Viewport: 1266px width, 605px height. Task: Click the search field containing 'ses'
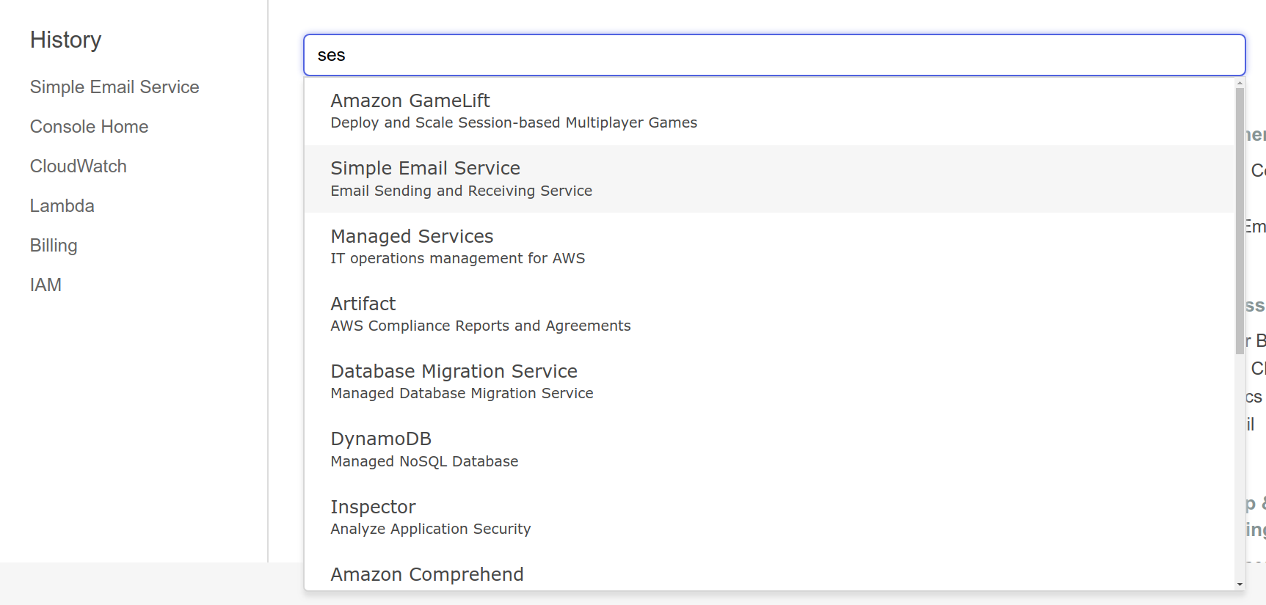click(x=774, y=55)
